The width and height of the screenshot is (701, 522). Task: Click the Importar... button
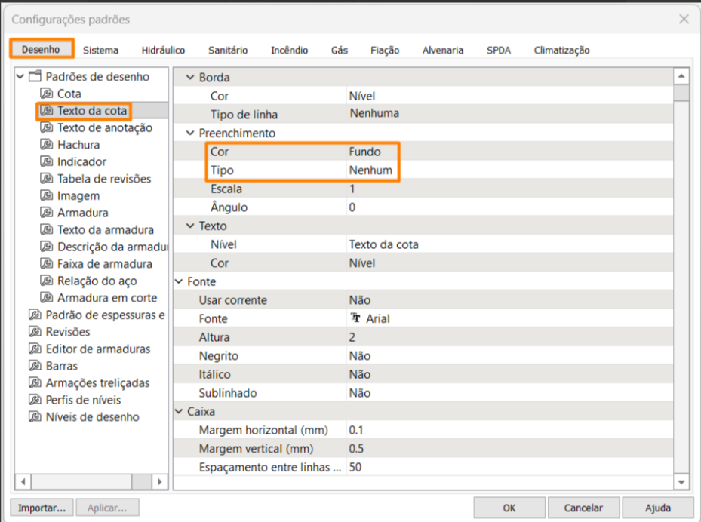click(42, 508)
